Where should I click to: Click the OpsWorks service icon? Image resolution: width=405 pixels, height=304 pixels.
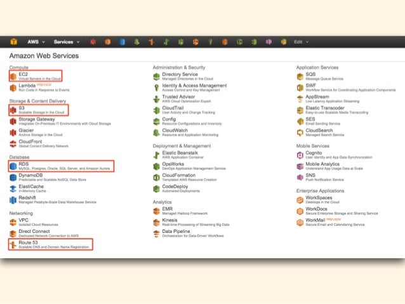tap(157, 166)
